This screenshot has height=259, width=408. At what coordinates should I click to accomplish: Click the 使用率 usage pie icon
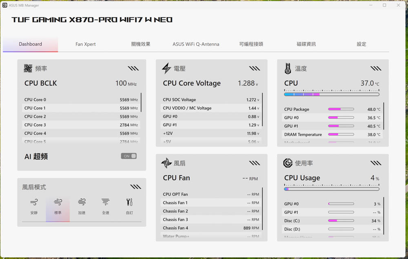(x=288, y=163)
